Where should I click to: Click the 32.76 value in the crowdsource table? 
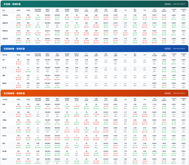[x=164, y=159]
